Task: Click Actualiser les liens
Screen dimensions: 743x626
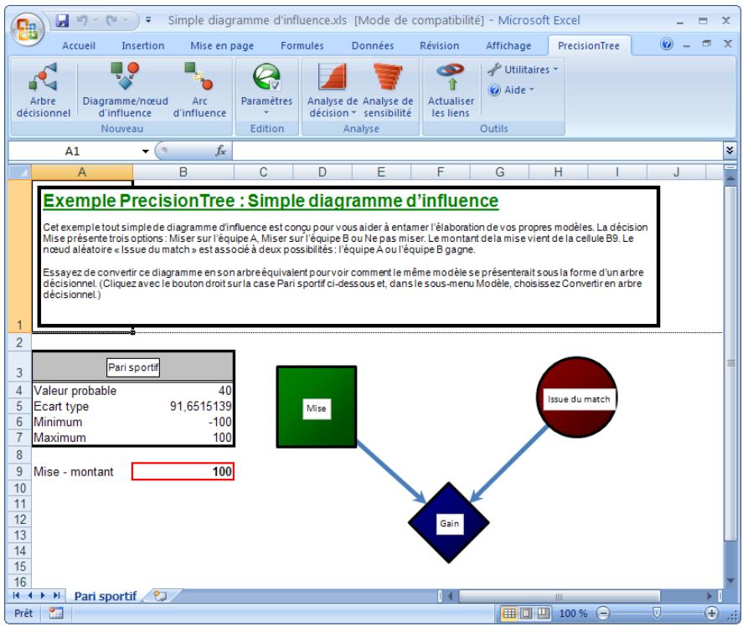Action: [451, 90]
